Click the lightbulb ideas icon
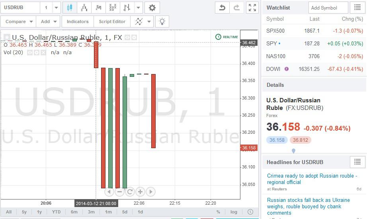The height and width of the screenshot is (219, 367). click(x=162, y=22)
